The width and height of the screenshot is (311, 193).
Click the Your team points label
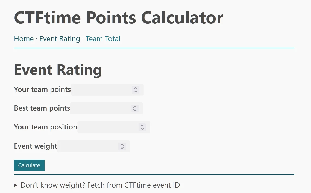(42, 89)
